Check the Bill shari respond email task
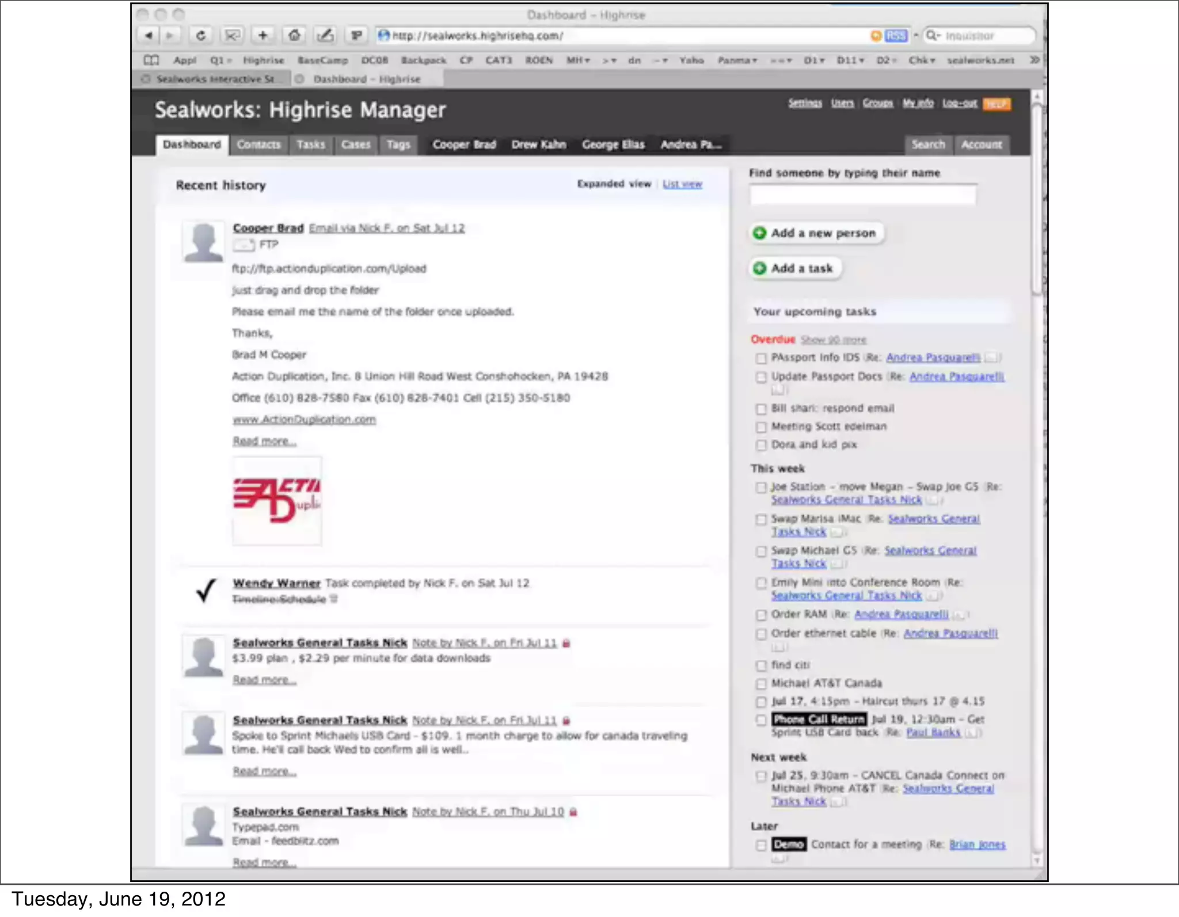This screenshot has height=917, width=1179. tap(761, 409)
